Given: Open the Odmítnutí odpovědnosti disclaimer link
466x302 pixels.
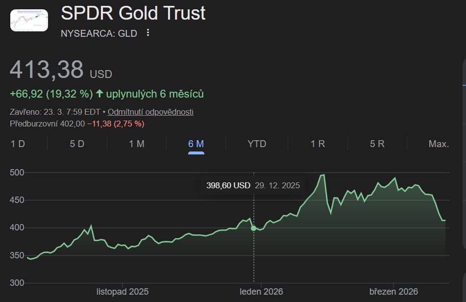Looking at the screenshot, I should [x=150, y=112].
